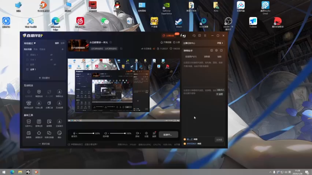Open the hamburger menu in title bar
312x175 pixels.
coord(205,35)
